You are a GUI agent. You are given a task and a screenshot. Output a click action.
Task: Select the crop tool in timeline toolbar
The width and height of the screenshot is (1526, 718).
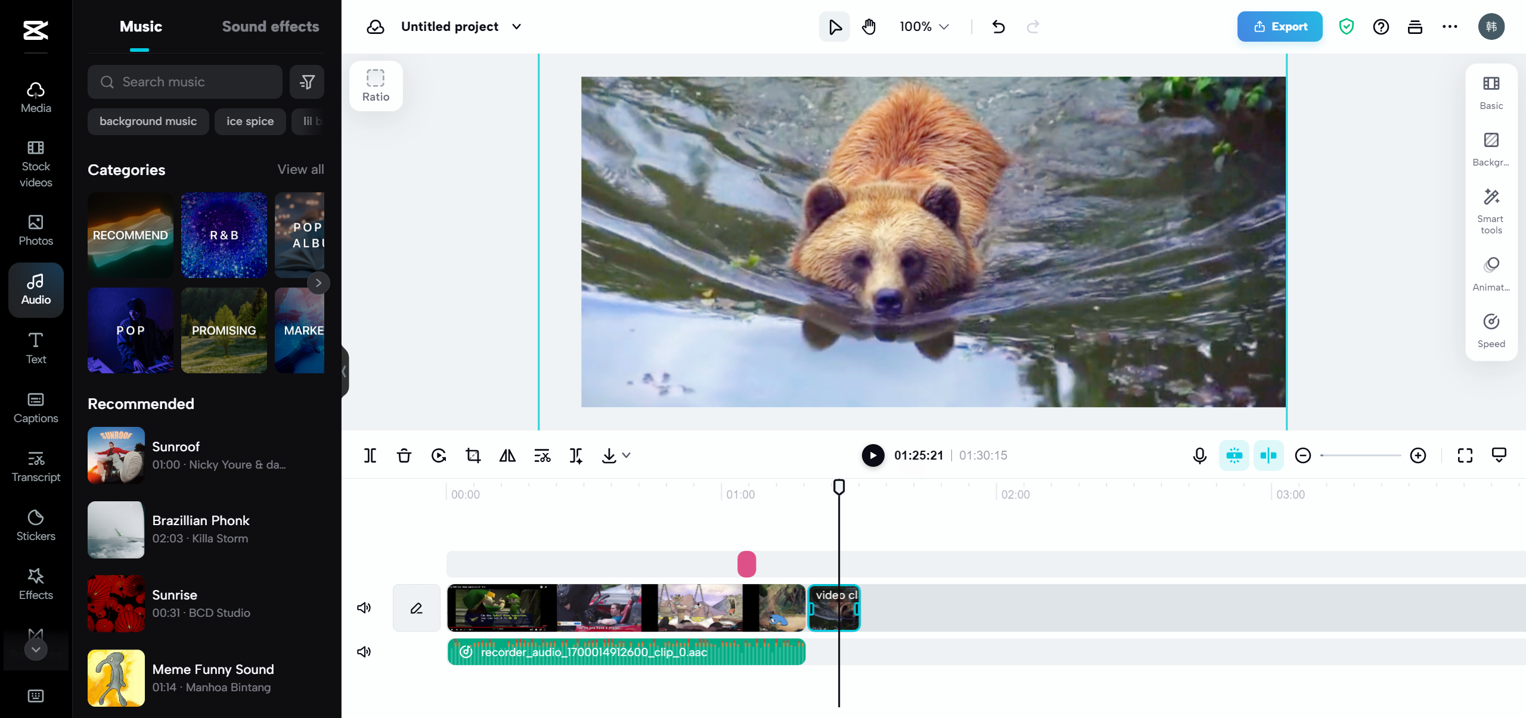point(473,455)
